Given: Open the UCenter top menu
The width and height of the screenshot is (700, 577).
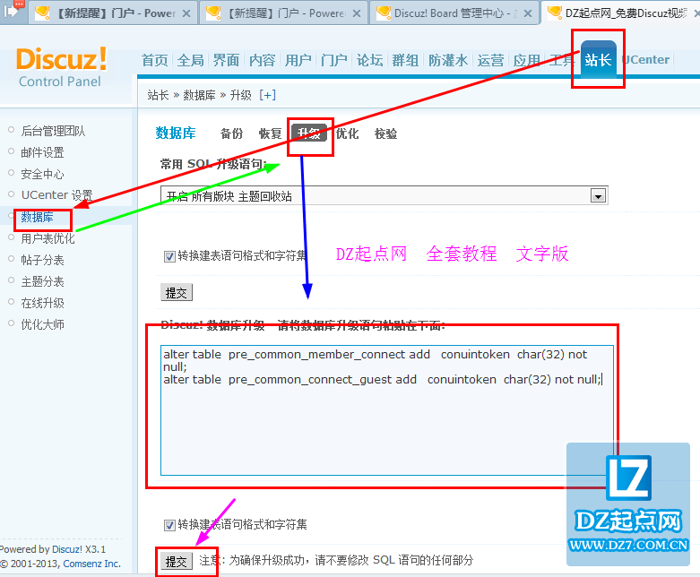Looking at the screenshot, I should point(645,60).
